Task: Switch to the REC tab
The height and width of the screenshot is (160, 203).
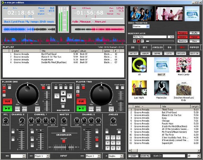Action: point(182,48)
